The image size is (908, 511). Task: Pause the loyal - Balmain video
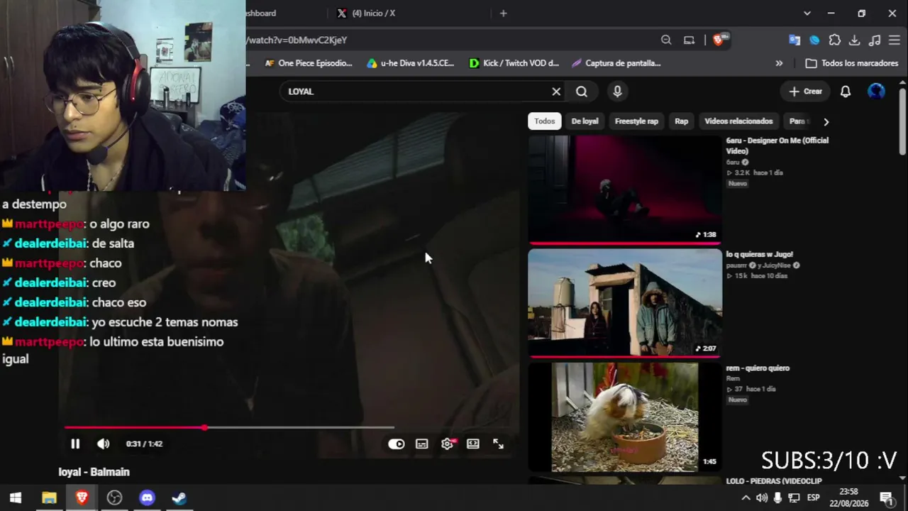pyautogui.click(x=74, y=444)
